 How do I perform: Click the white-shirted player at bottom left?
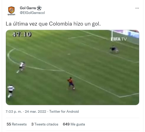[11, 91]
